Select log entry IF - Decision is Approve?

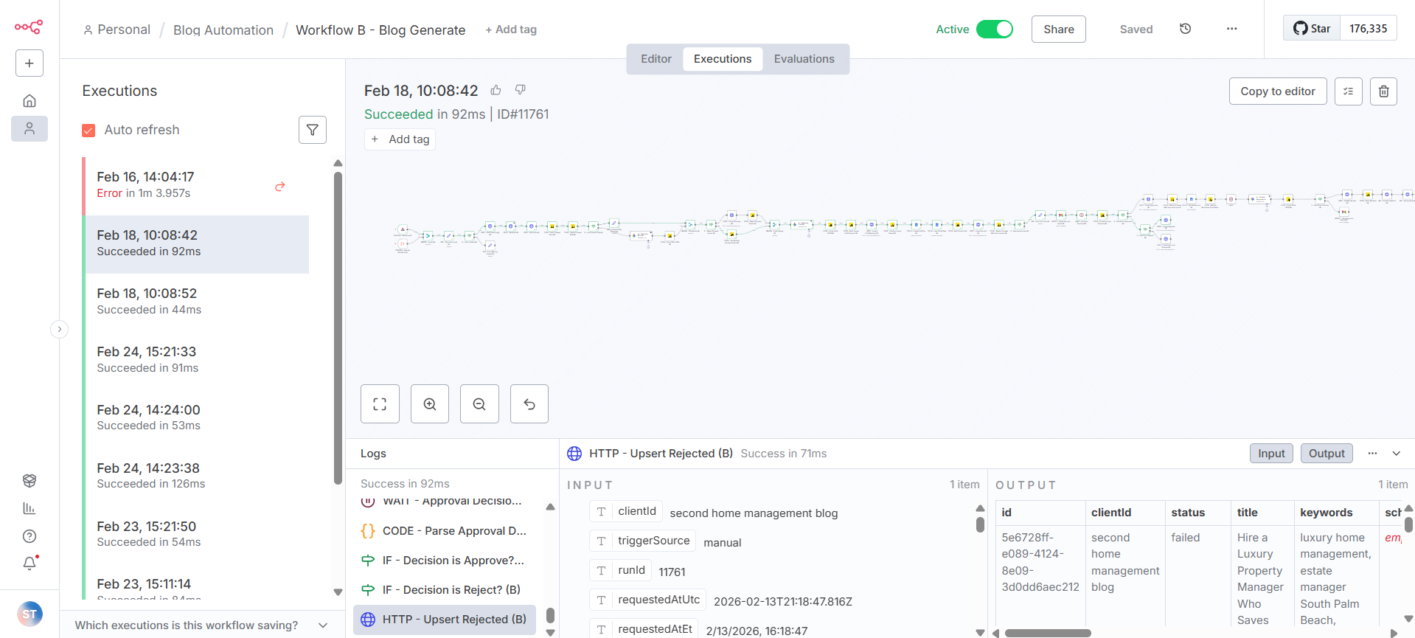coord(445,561)
